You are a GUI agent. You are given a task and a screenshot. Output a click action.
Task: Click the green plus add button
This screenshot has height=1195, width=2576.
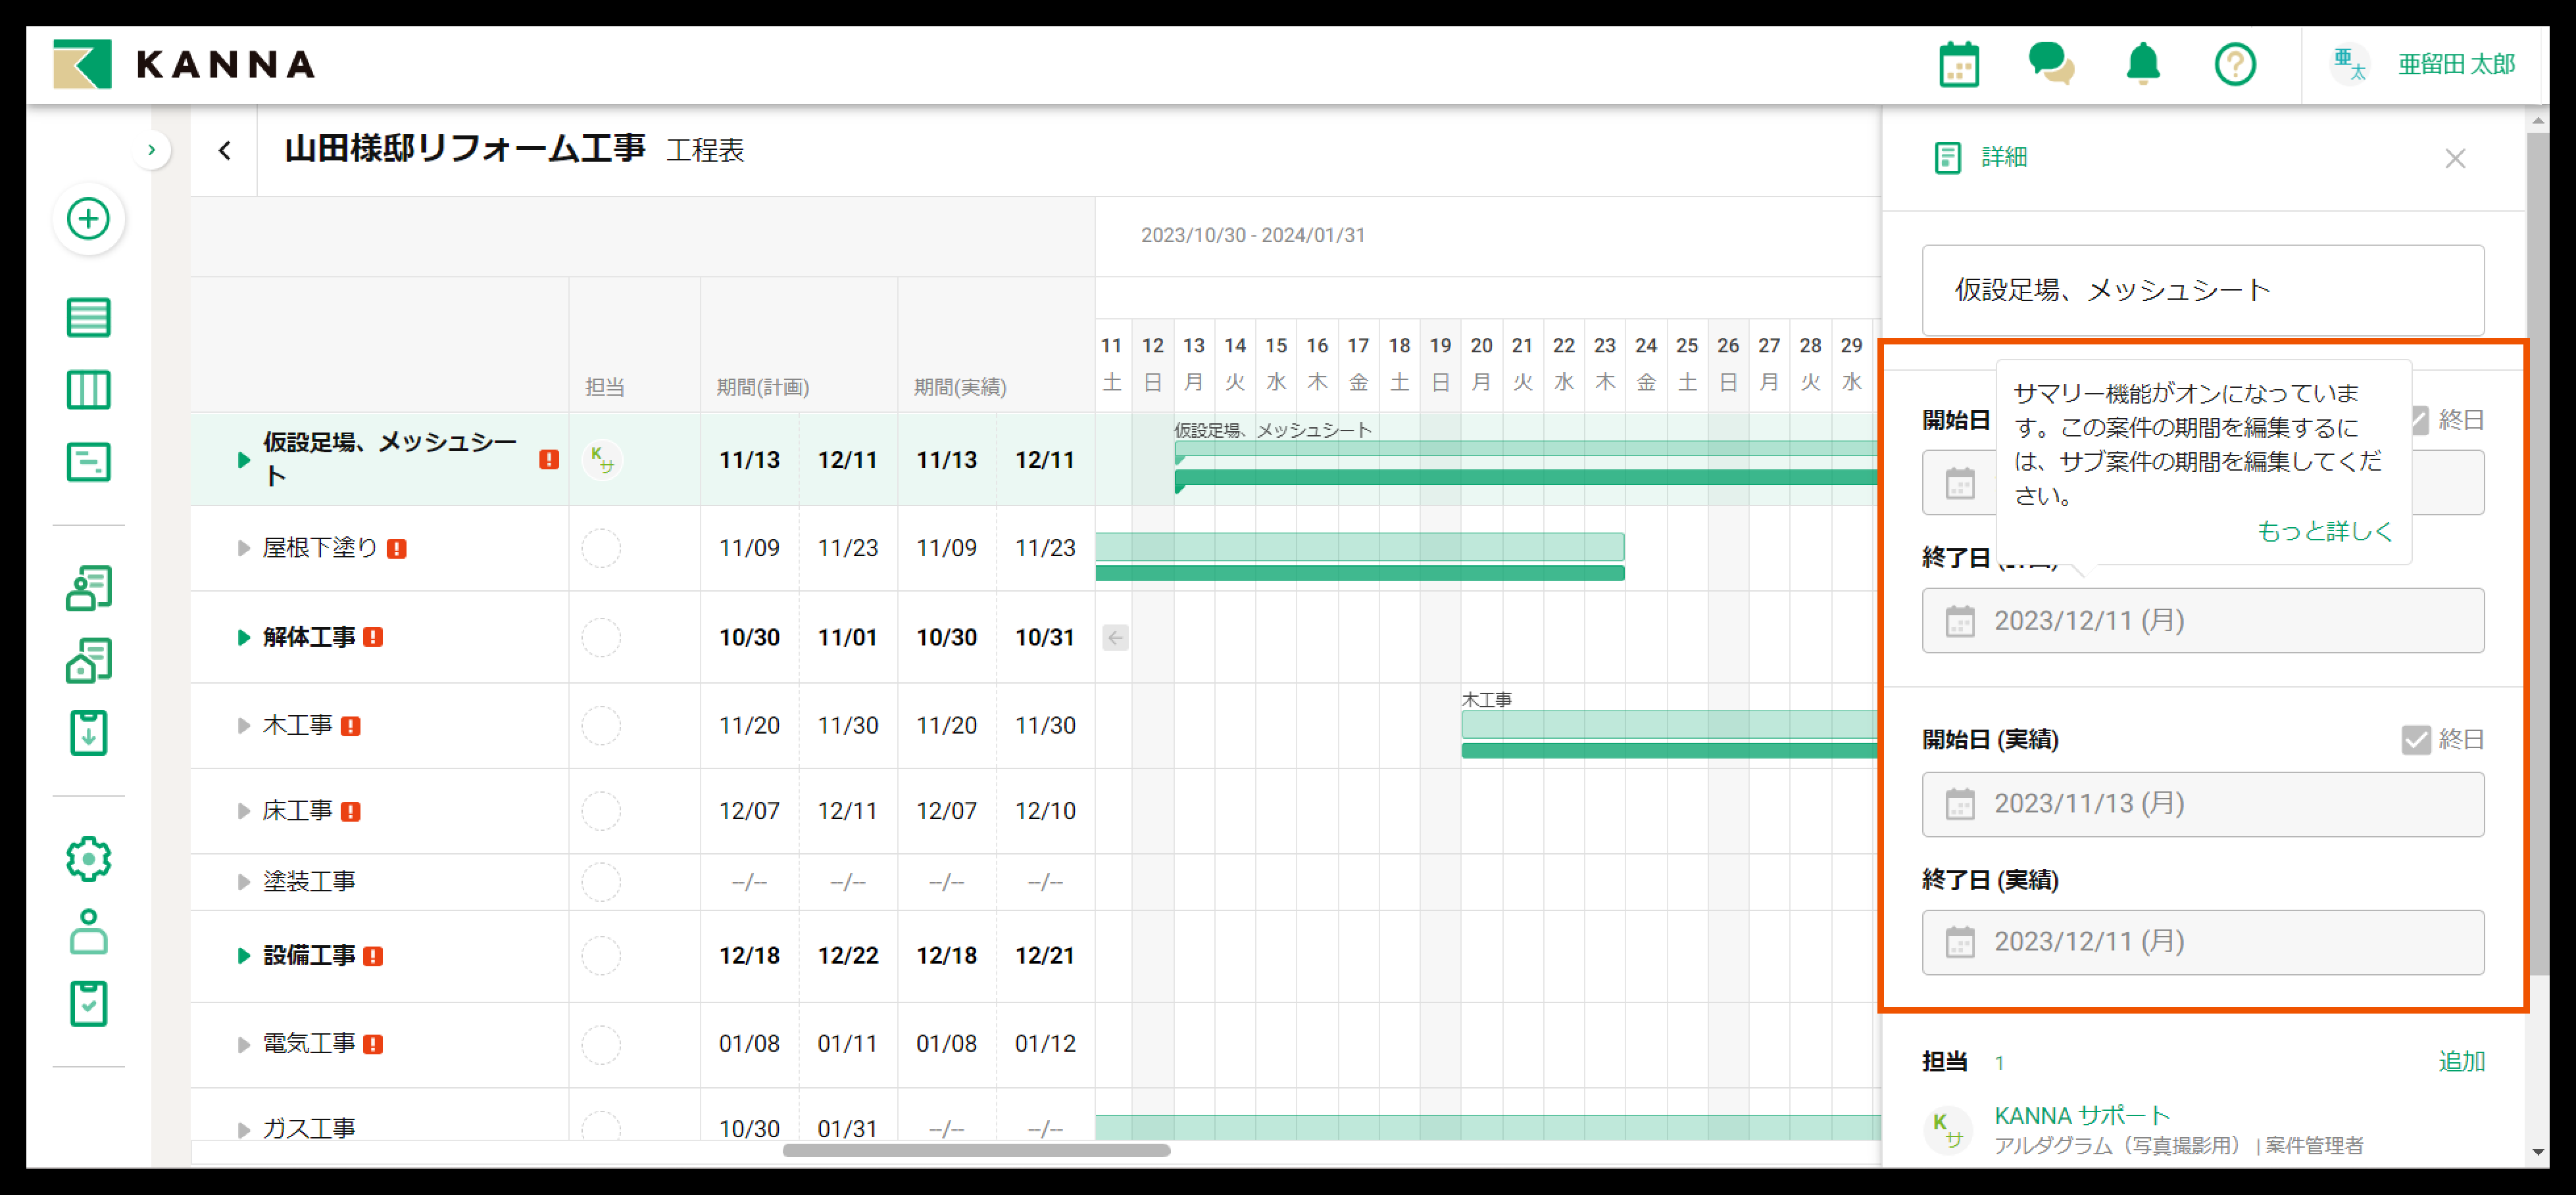click(x=88, y=219)
